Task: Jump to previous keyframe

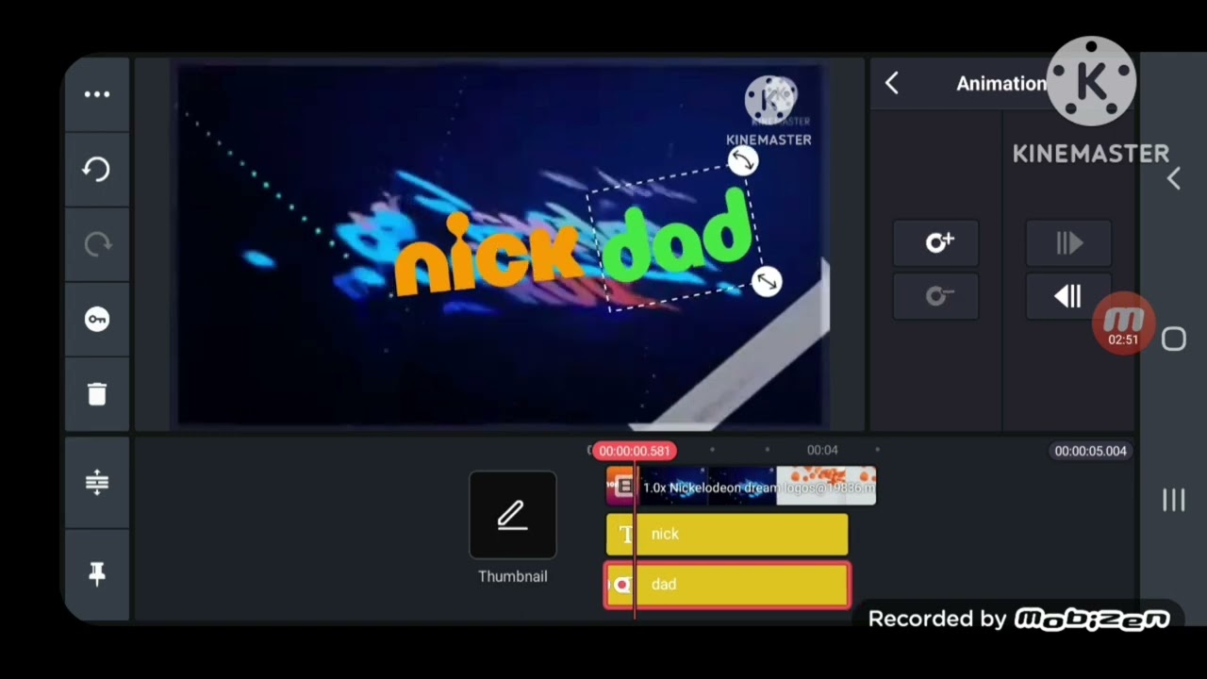Action: (1068, 297)
